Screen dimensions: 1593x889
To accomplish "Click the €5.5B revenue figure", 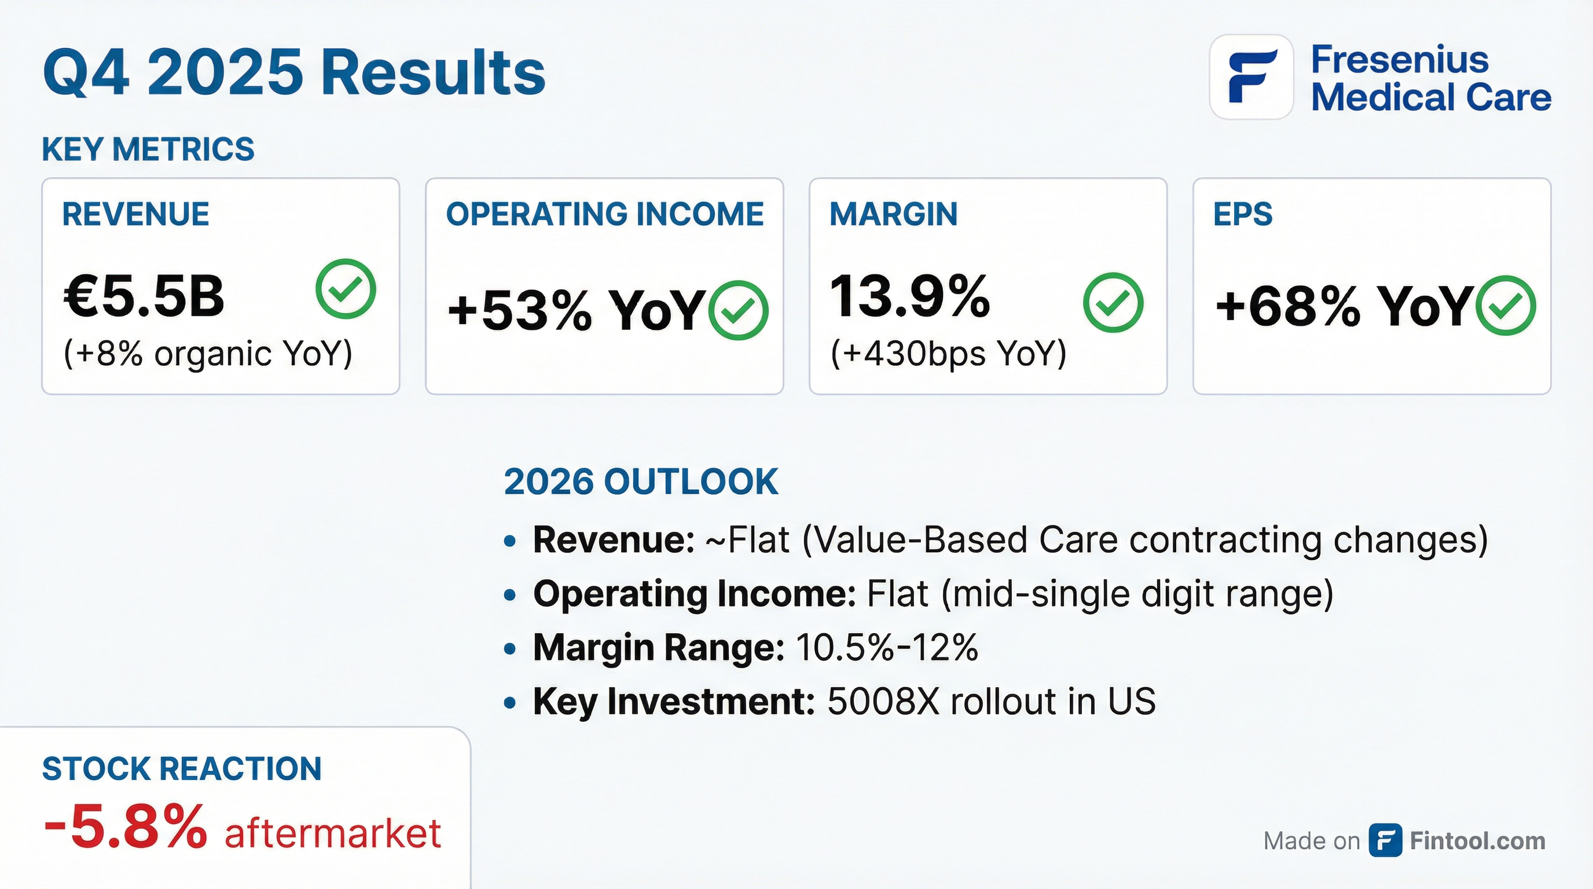I will [144, 297].
